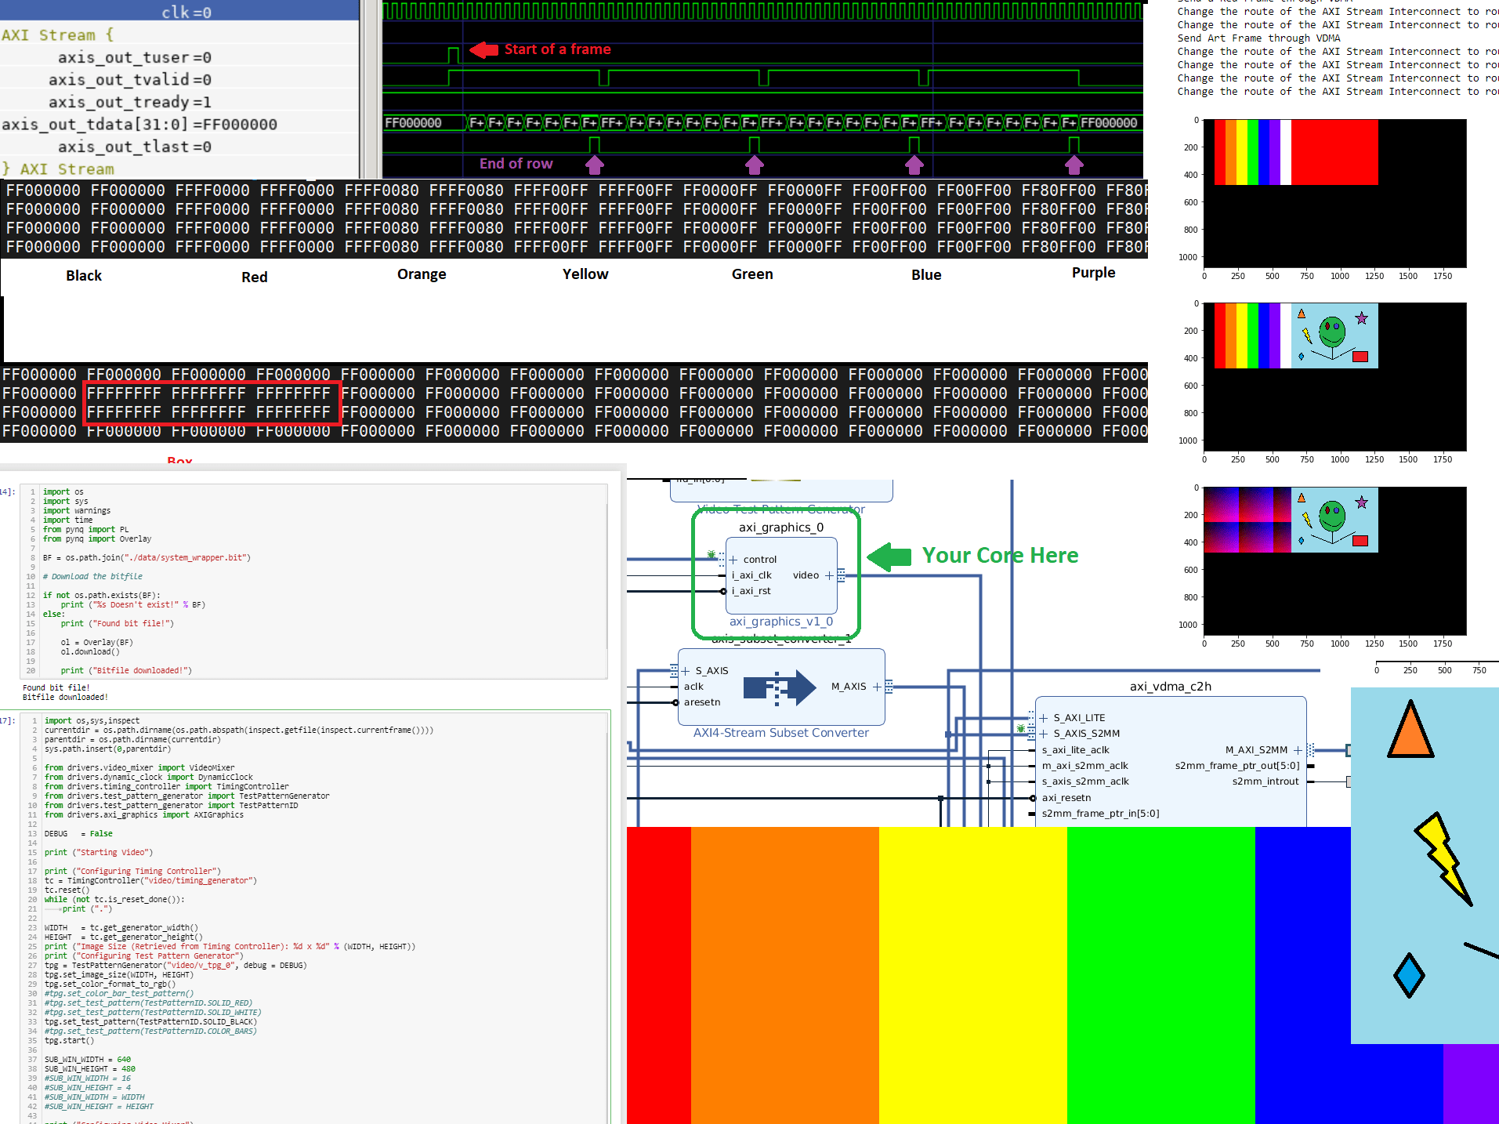Toggle the inverted i_axi_rst pin on axi_graphics_0
The height and width of the screenshot is (1124, 1499).
[723, 591]
